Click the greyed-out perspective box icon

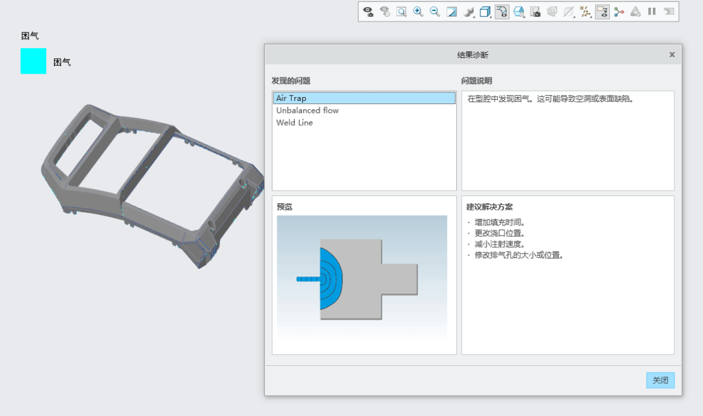pos(552,12)
